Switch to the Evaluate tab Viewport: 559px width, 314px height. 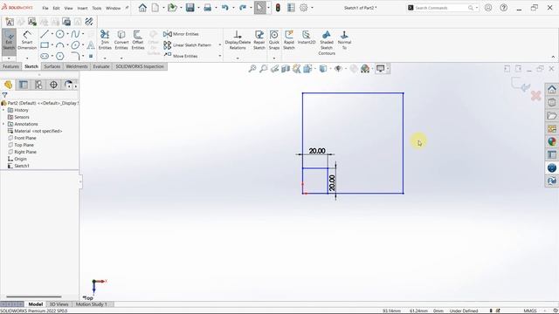coord(101,66)
